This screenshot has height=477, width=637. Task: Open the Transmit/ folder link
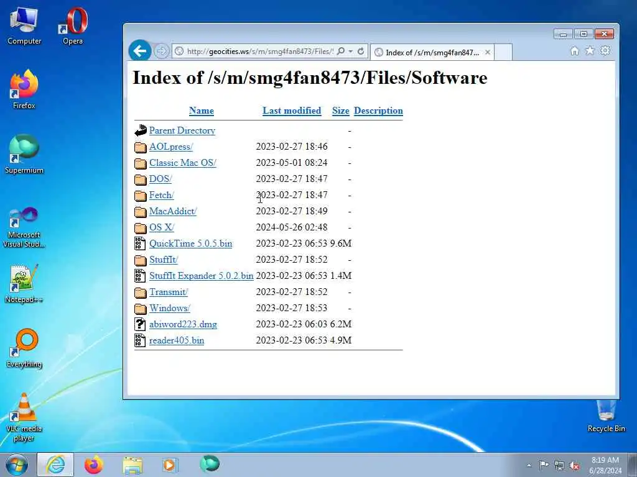tap(169, 292)
